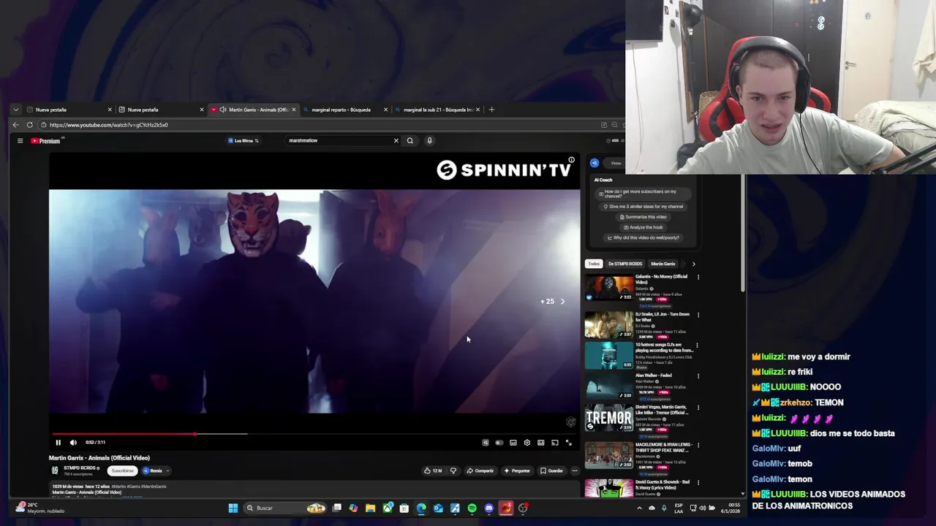Open more actions ellipsis below video

pos(575,470)
